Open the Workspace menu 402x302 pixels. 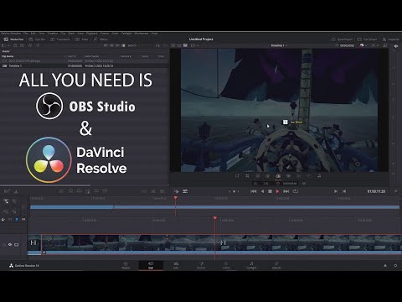pyautogui.click(x=142, y=34)
